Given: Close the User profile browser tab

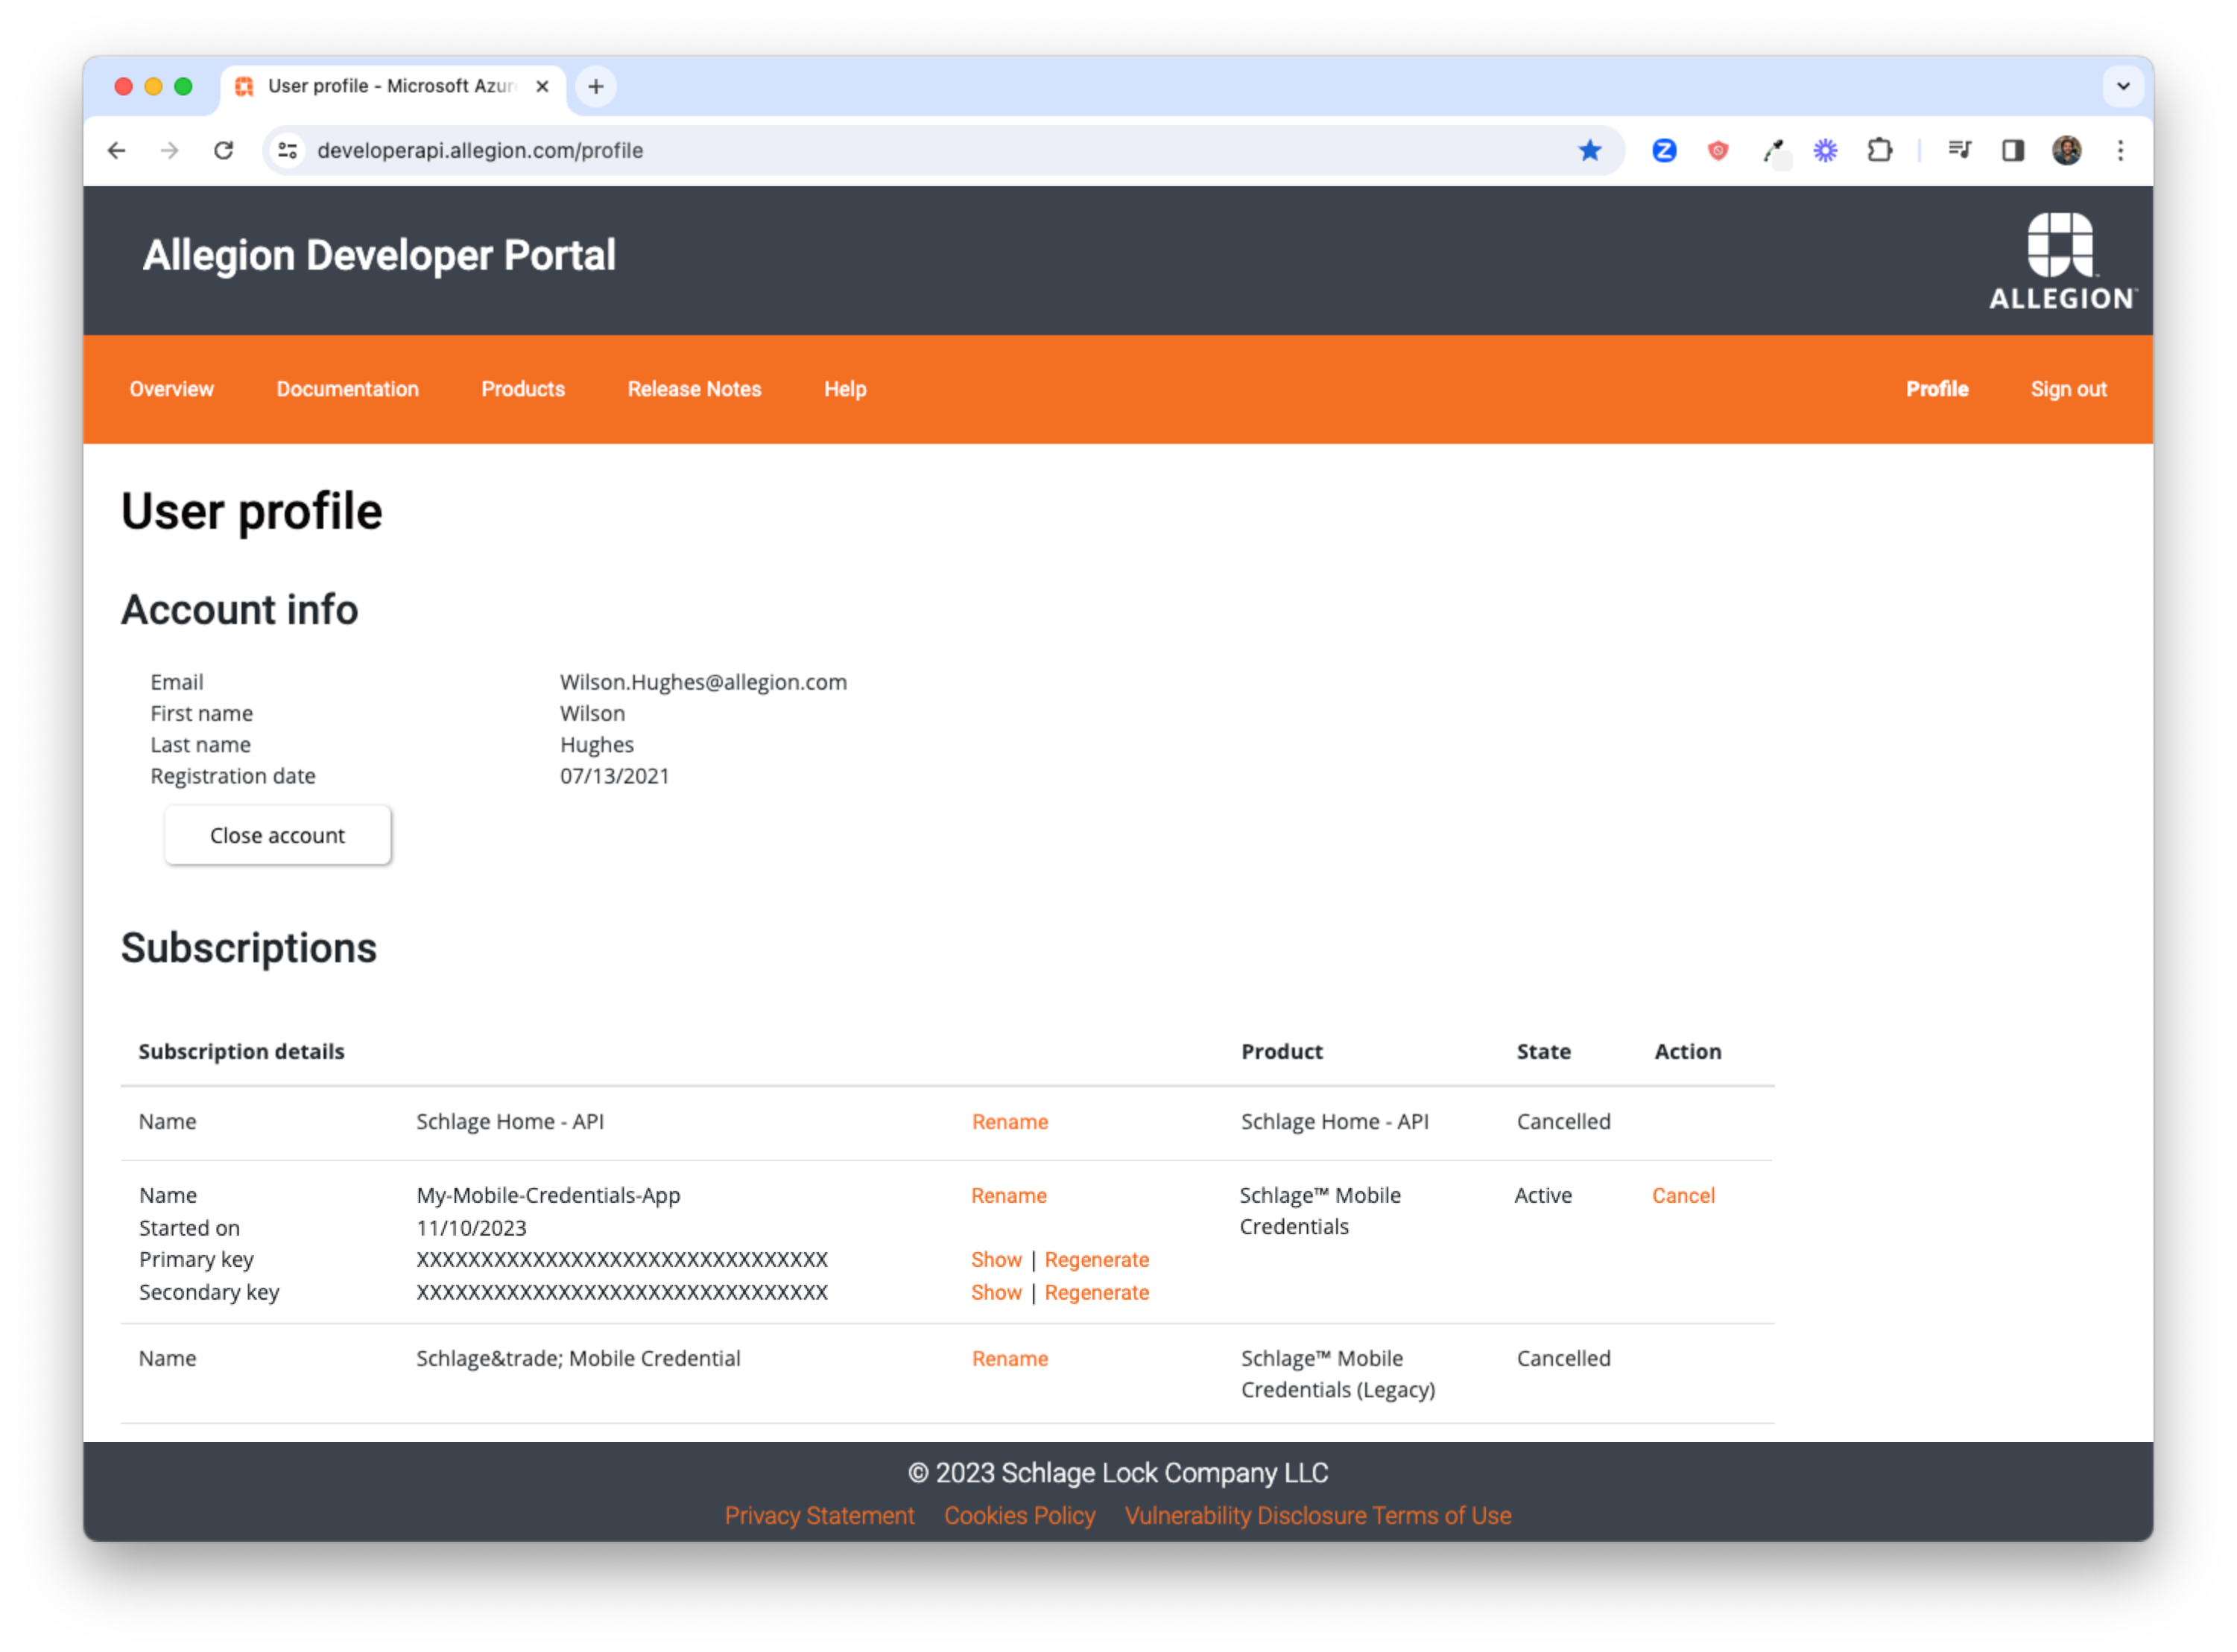Looking at the screenshot, I should (x=542, y=86).
